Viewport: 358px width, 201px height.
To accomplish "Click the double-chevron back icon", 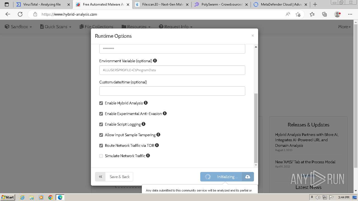I will 100,177.
